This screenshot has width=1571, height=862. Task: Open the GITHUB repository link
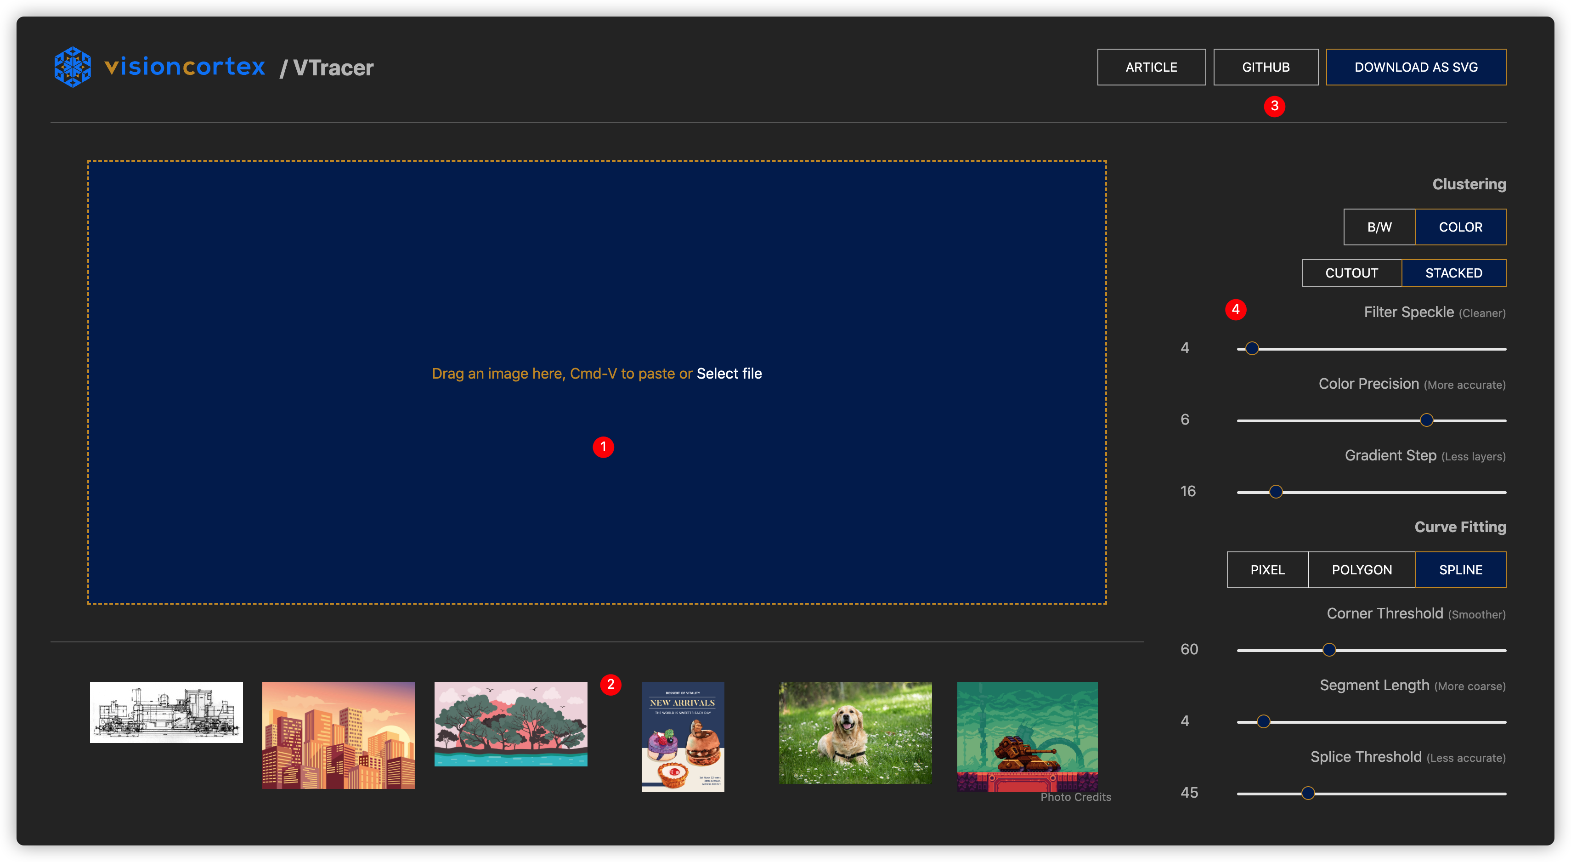pyautogui.click(x=1266, y=67)
